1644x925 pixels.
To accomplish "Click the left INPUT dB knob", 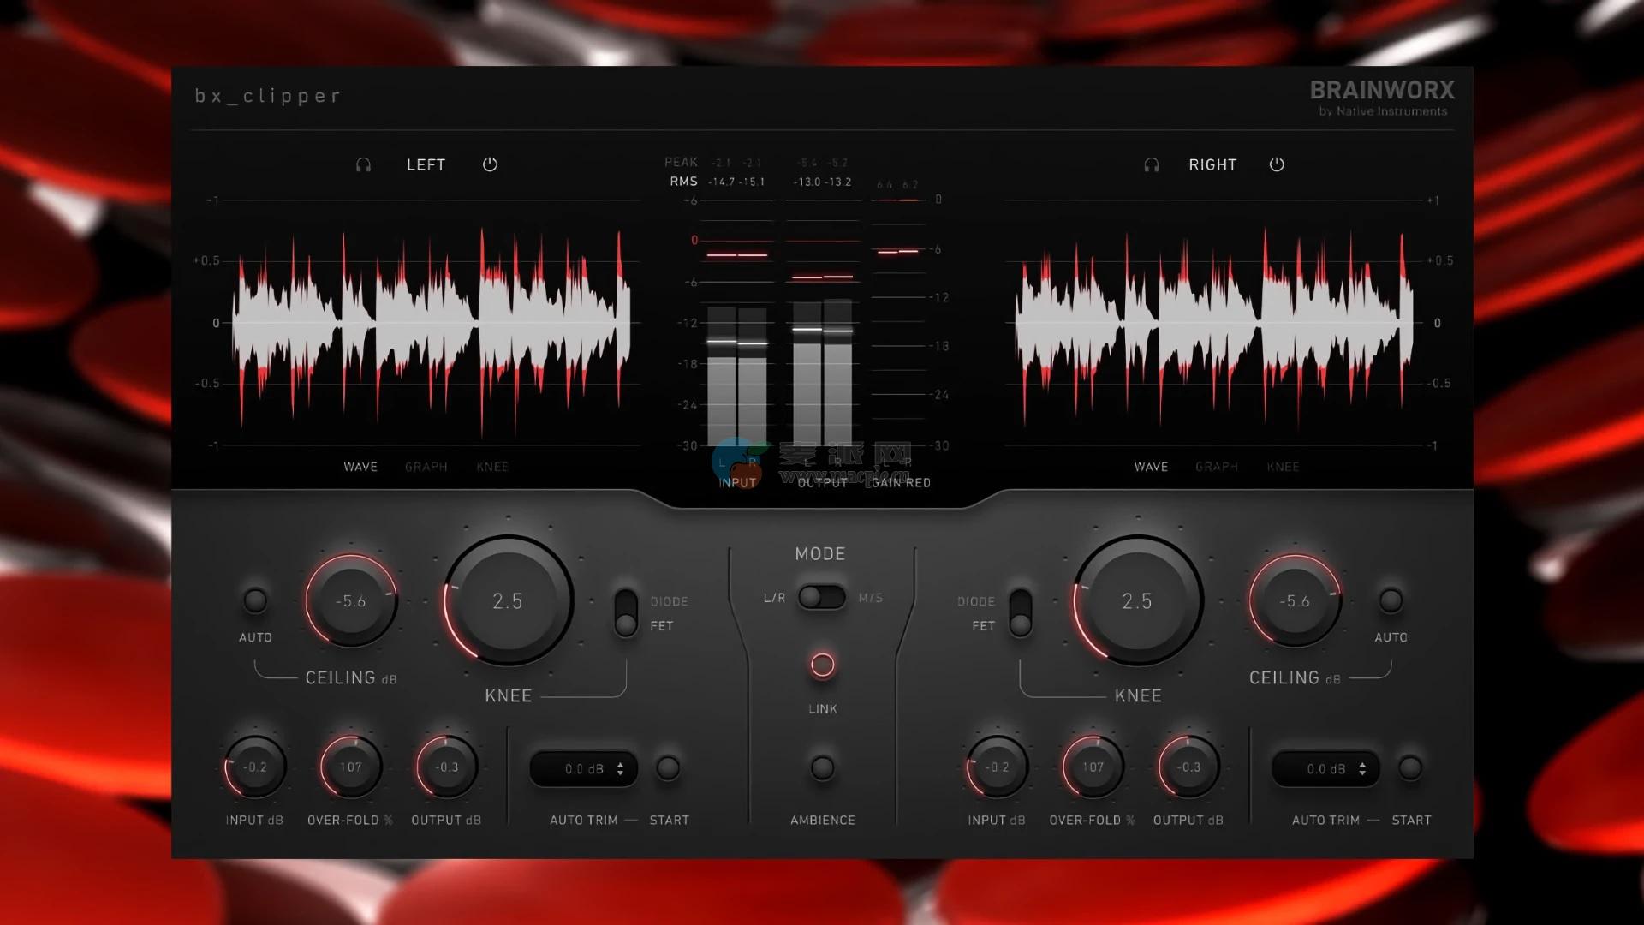I will tap(255, 767).
